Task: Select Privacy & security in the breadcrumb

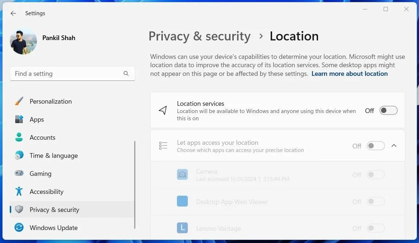Action: pos(199,36)
